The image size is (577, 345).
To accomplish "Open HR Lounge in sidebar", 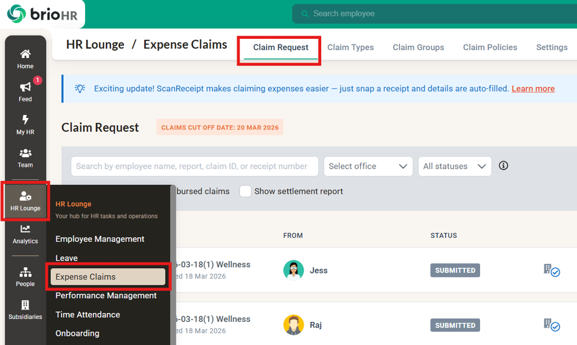I will [25, 201].
